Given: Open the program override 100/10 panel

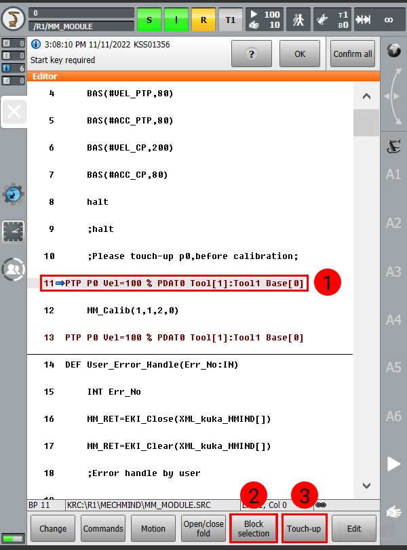Looking at the screenshot, I should (x=263, y=20).
